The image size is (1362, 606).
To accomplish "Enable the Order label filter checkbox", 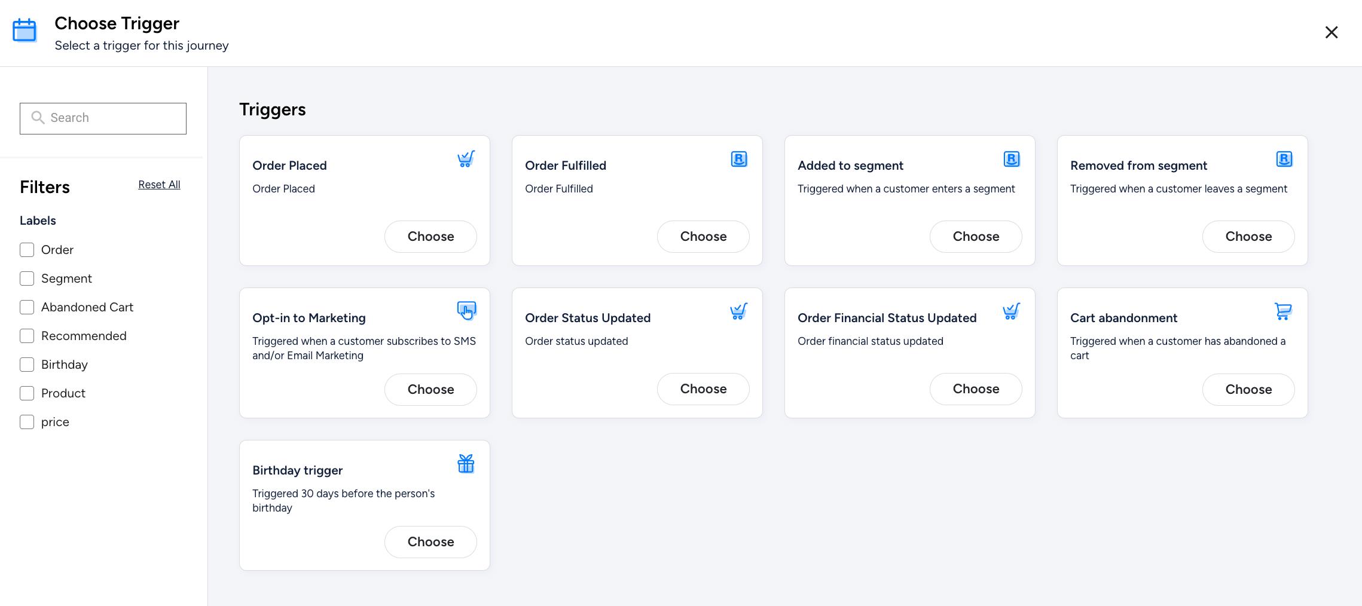I will [27, 250].
